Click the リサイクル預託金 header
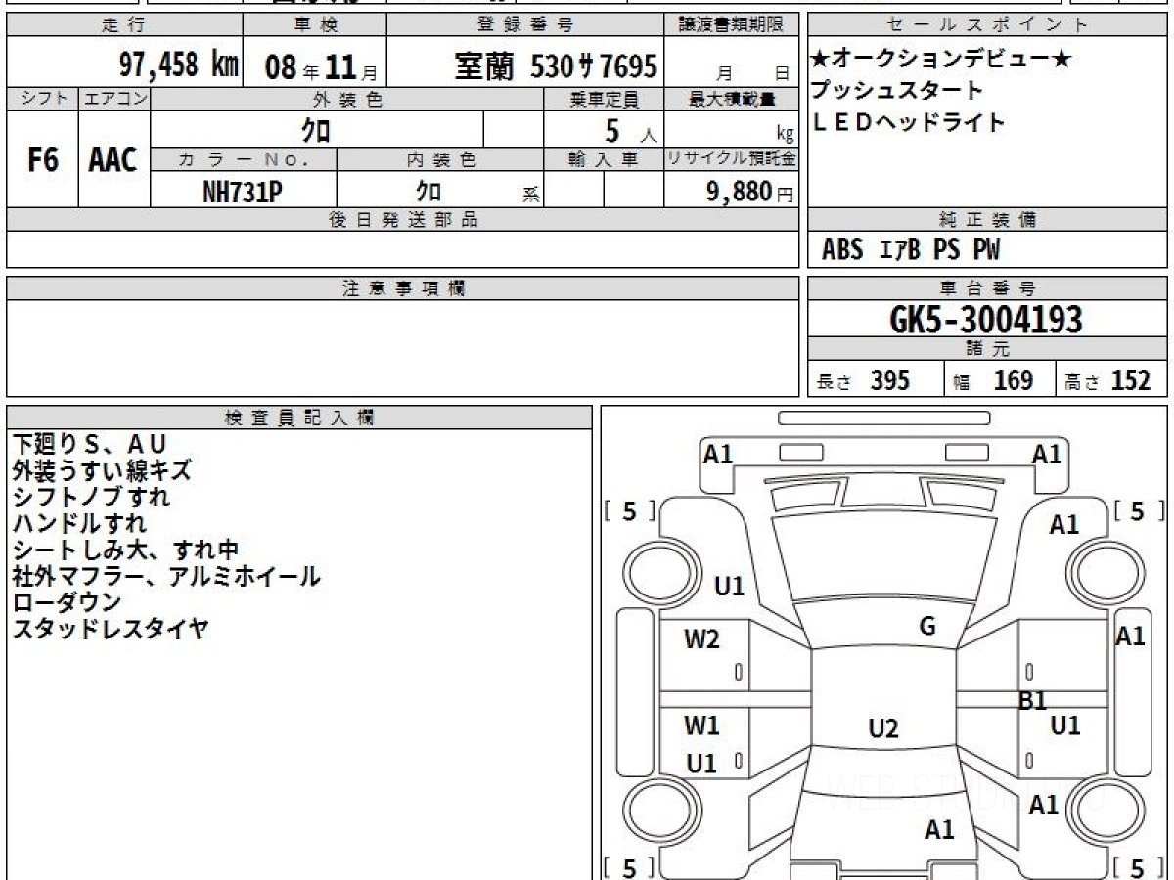Viewport: 1174px width, 880px height. click(x=732, y=159)
